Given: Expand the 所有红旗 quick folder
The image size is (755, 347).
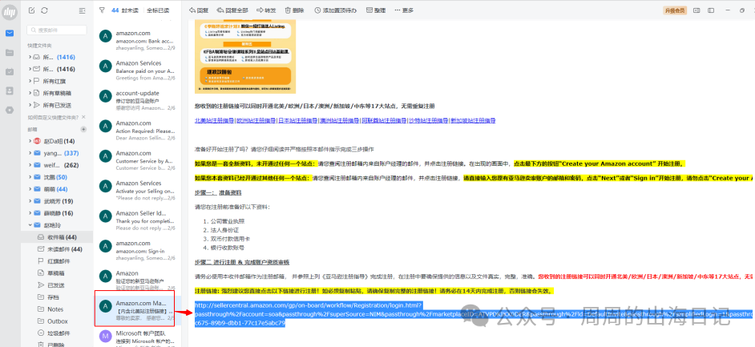Looking at the screenshot, I should (x=30, y=81).
